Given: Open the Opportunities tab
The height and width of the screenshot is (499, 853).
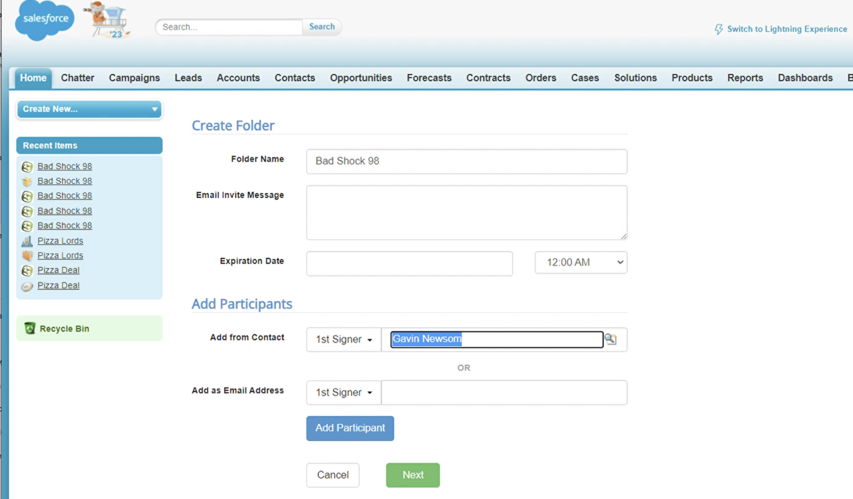Looking at the screenshot, I should pos(361,78).
